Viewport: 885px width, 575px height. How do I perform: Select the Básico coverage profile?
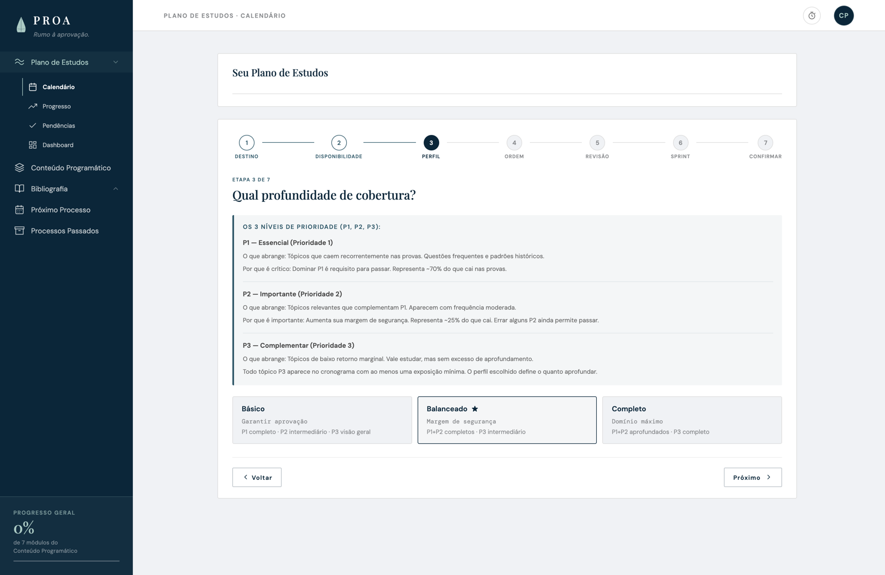point(322,420)
